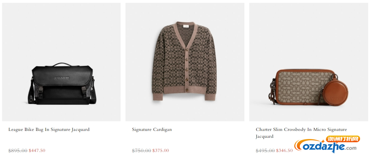369x158 pixels.
Task: Click the embossed COACH logo on the black bag
Action: [62, 78]
